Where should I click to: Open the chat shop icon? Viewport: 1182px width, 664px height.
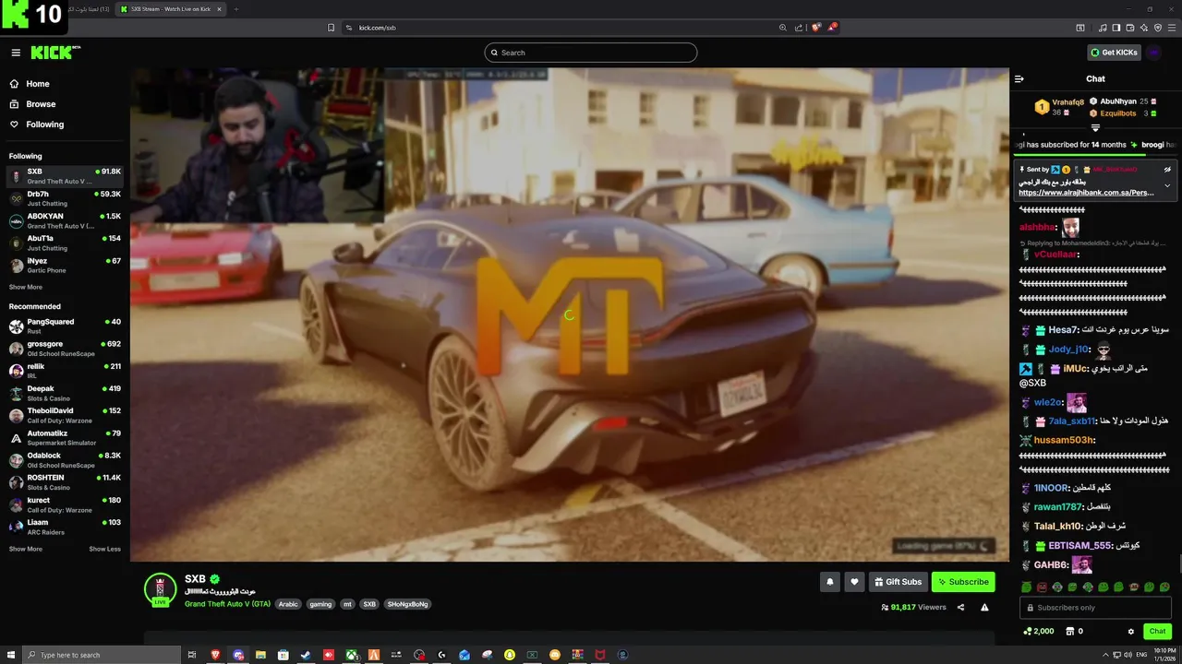[1070, 632]
